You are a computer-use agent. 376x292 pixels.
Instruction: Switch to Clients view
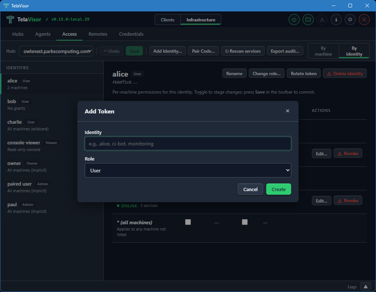(167, 20)
